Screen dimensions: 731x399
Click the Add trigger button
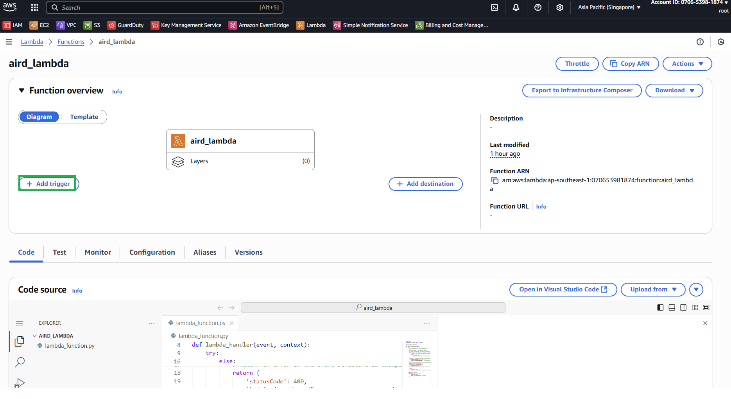tap(48, 184)
